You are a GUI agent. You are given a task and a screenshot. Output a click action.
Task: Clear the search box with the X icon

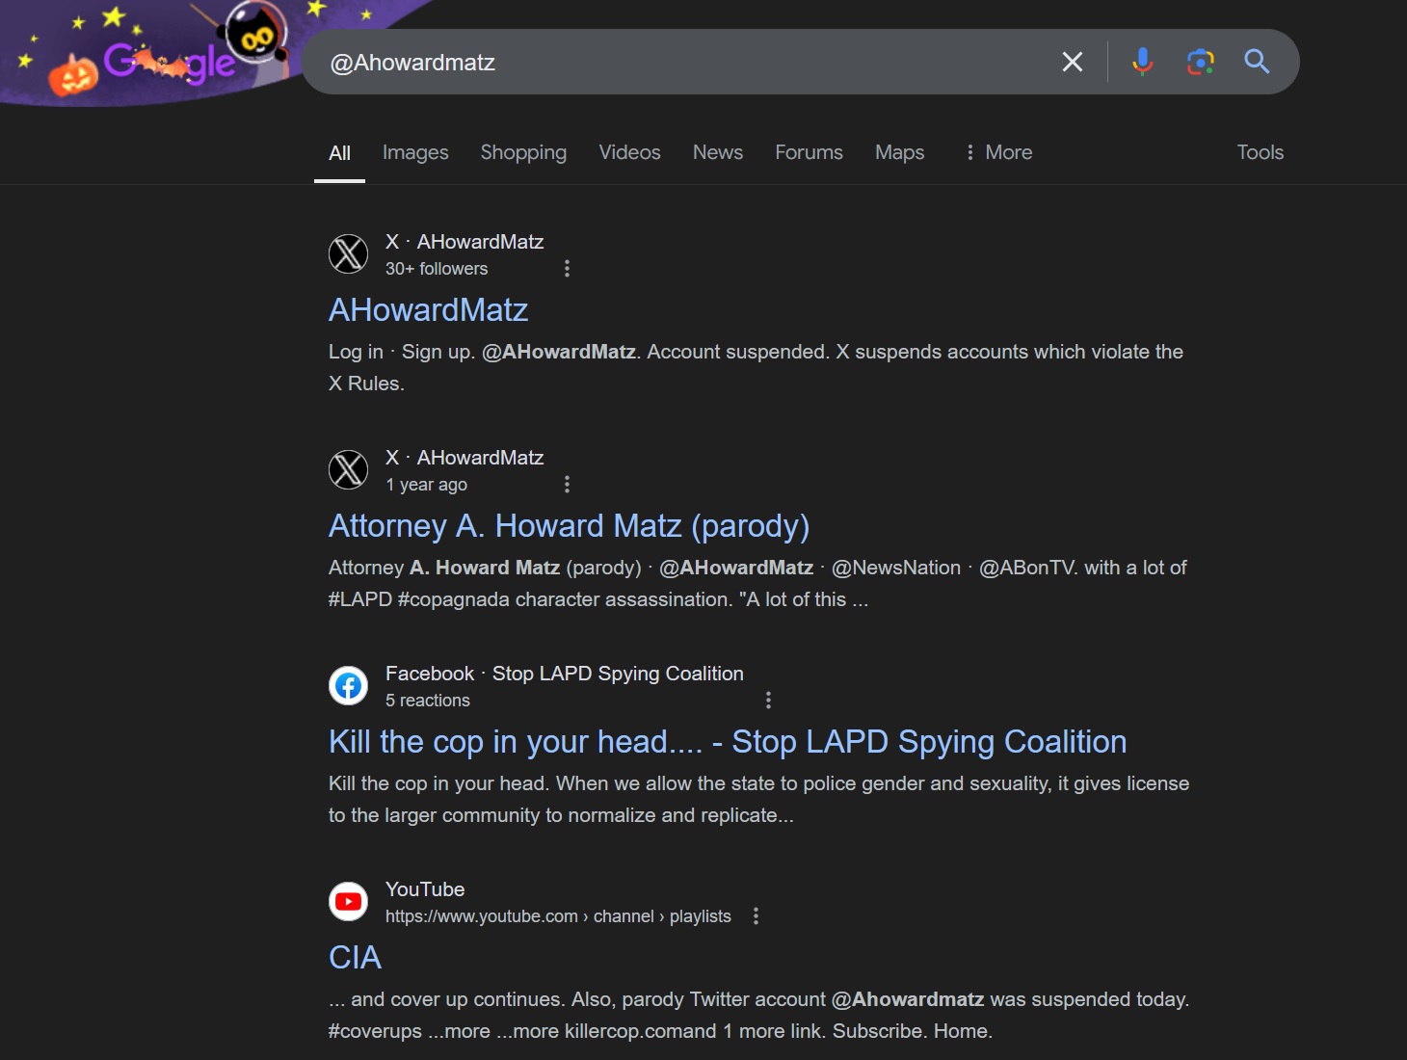(x=1073, y=62)
